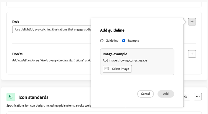Viewport: 208px width, 114px height.
Task: Click the Add guideline dialog title
Action: 112,30
